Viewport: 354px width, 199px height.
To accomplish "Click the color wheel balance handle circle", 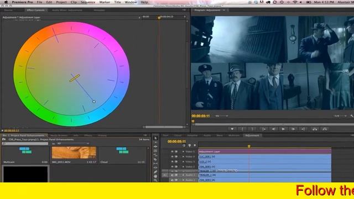I will point(94,102).
